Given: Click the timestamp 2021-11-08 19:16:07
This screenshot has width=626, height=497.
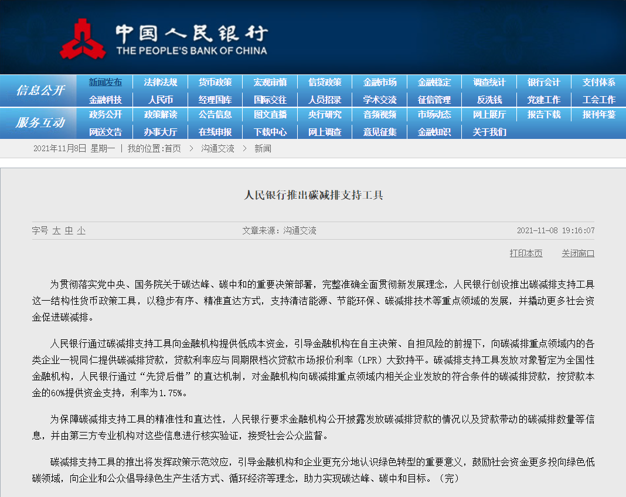Looking at the screenshot, I should (556, 230).
